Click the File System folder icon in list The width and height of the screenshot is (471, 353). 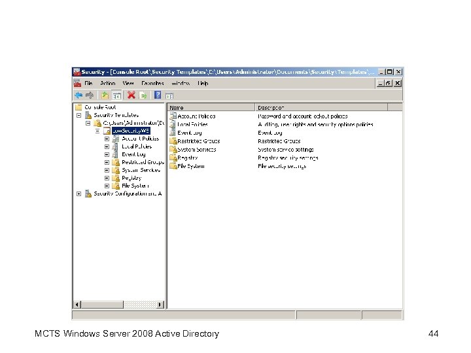click(x=173, y=166)
